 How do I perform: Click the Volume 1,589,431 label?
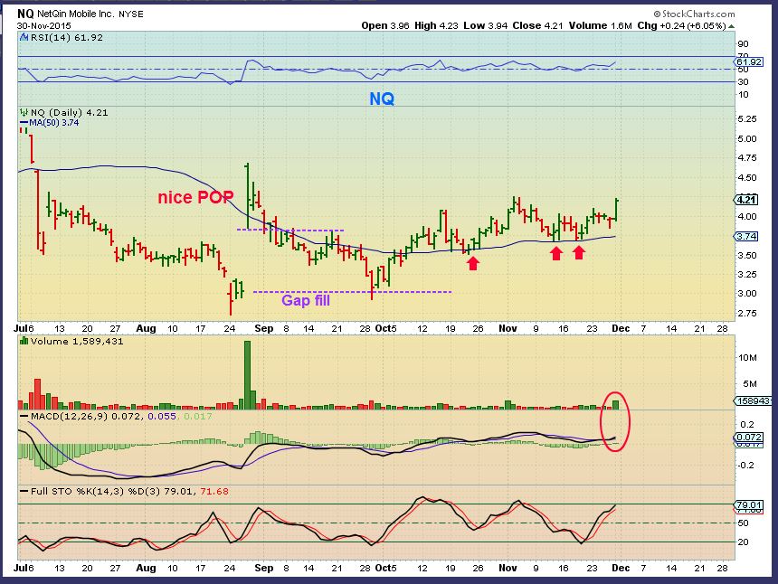coord(77,341)
